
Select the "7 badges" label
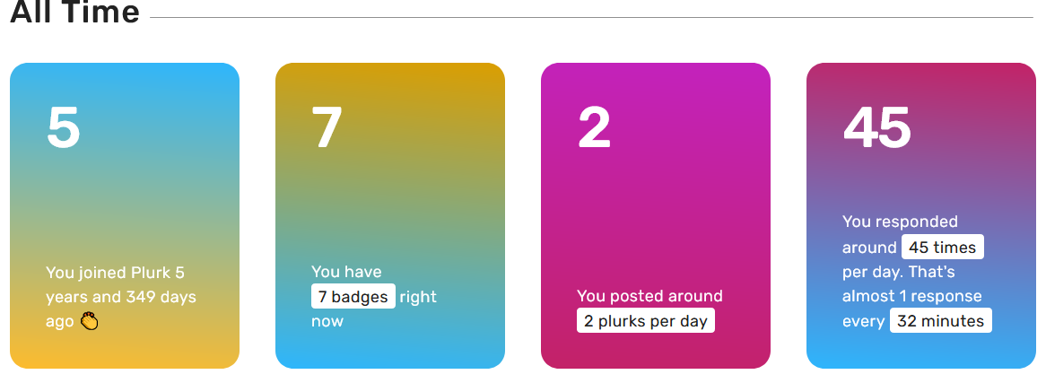tap(353, 296)
